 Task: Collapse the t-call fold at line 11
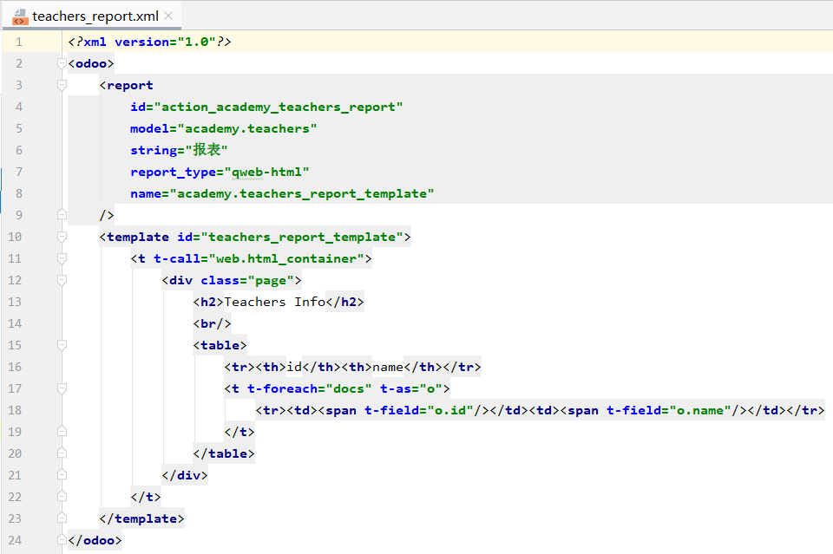click(x=62, y=258)
